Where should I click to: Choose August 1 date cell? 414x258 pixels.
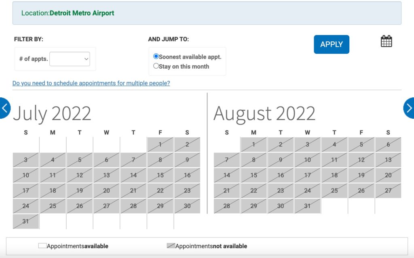254,145
